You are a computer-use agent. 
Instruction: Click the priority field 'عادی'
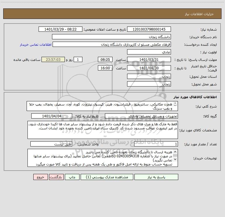149,52
